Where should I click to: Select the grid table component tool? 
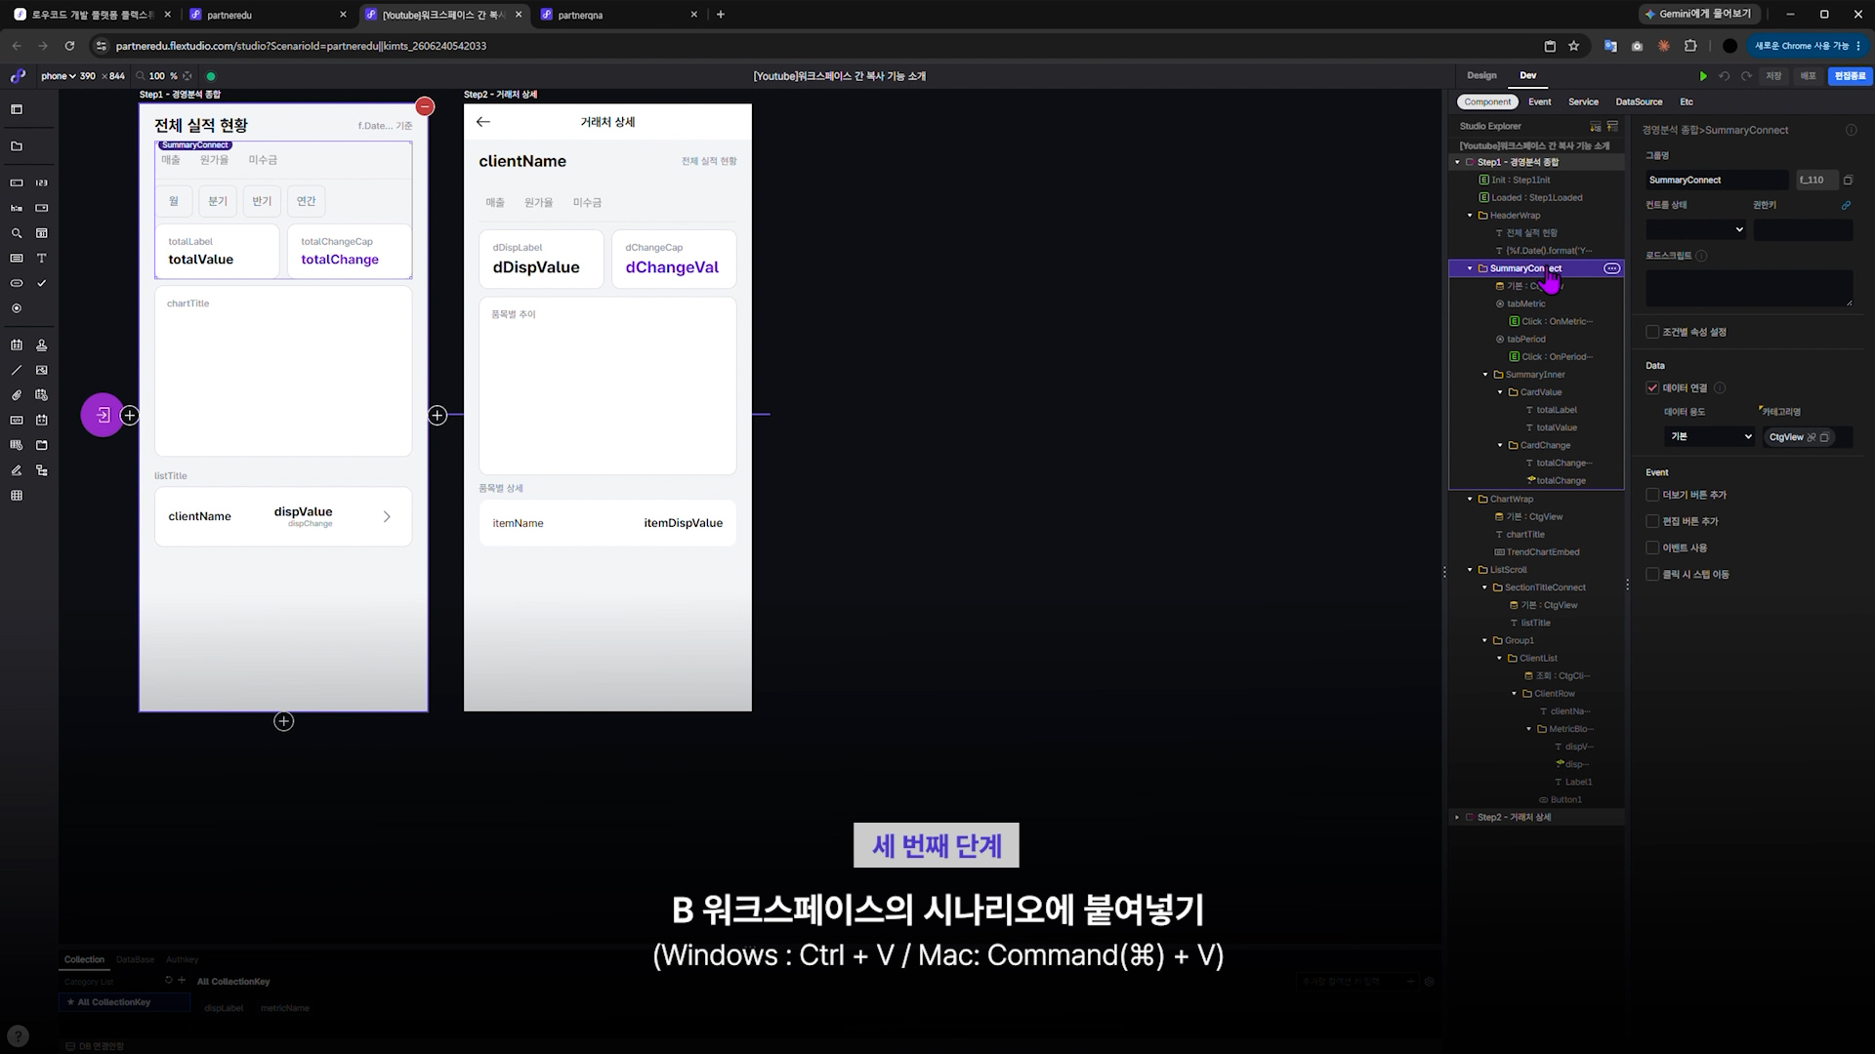pos(17,496)
